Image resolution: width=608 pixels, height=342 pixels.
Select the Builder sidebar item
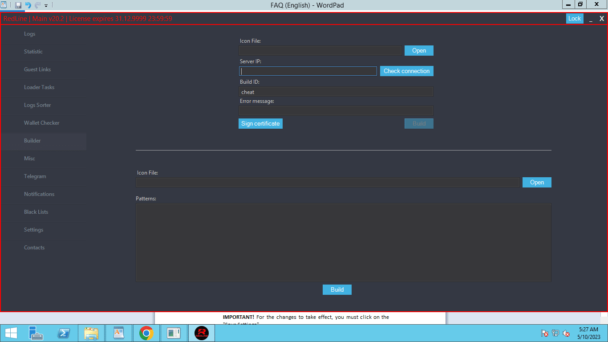click(43, 141)
